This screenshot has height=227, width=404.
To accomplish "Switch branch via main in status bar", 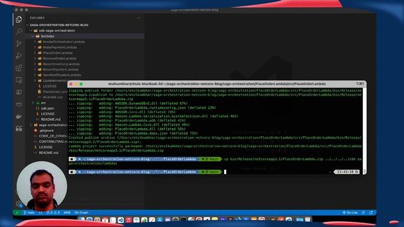I will 29,212.
